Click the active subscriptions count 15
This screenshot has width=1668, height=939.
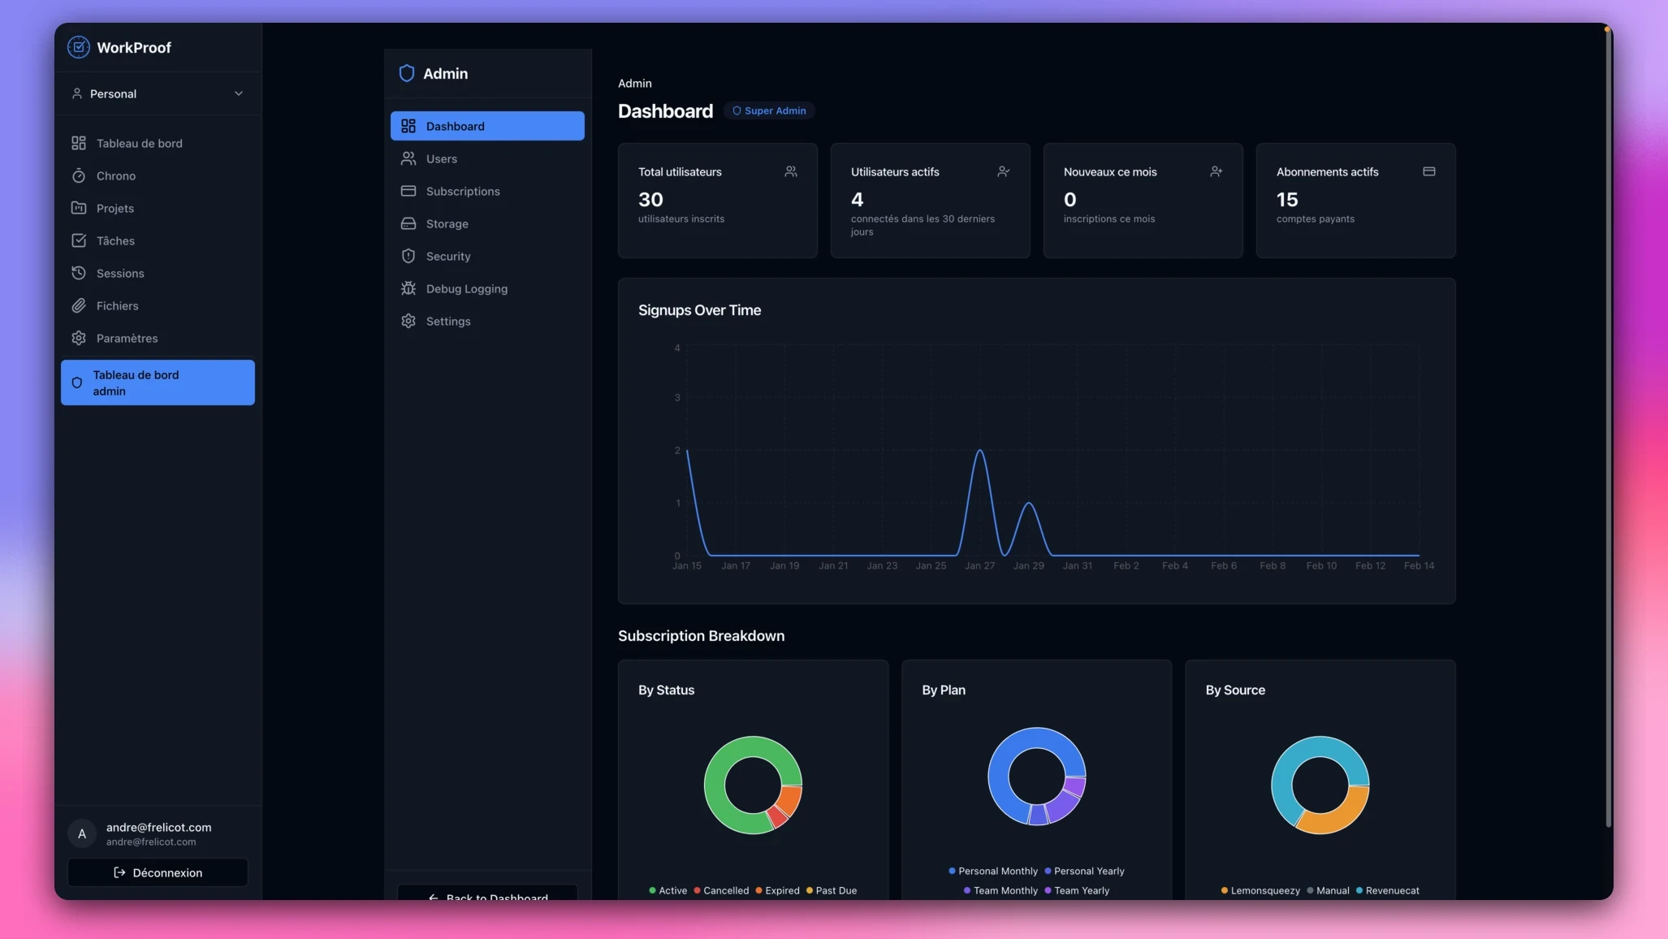(x=1287, y=199)
